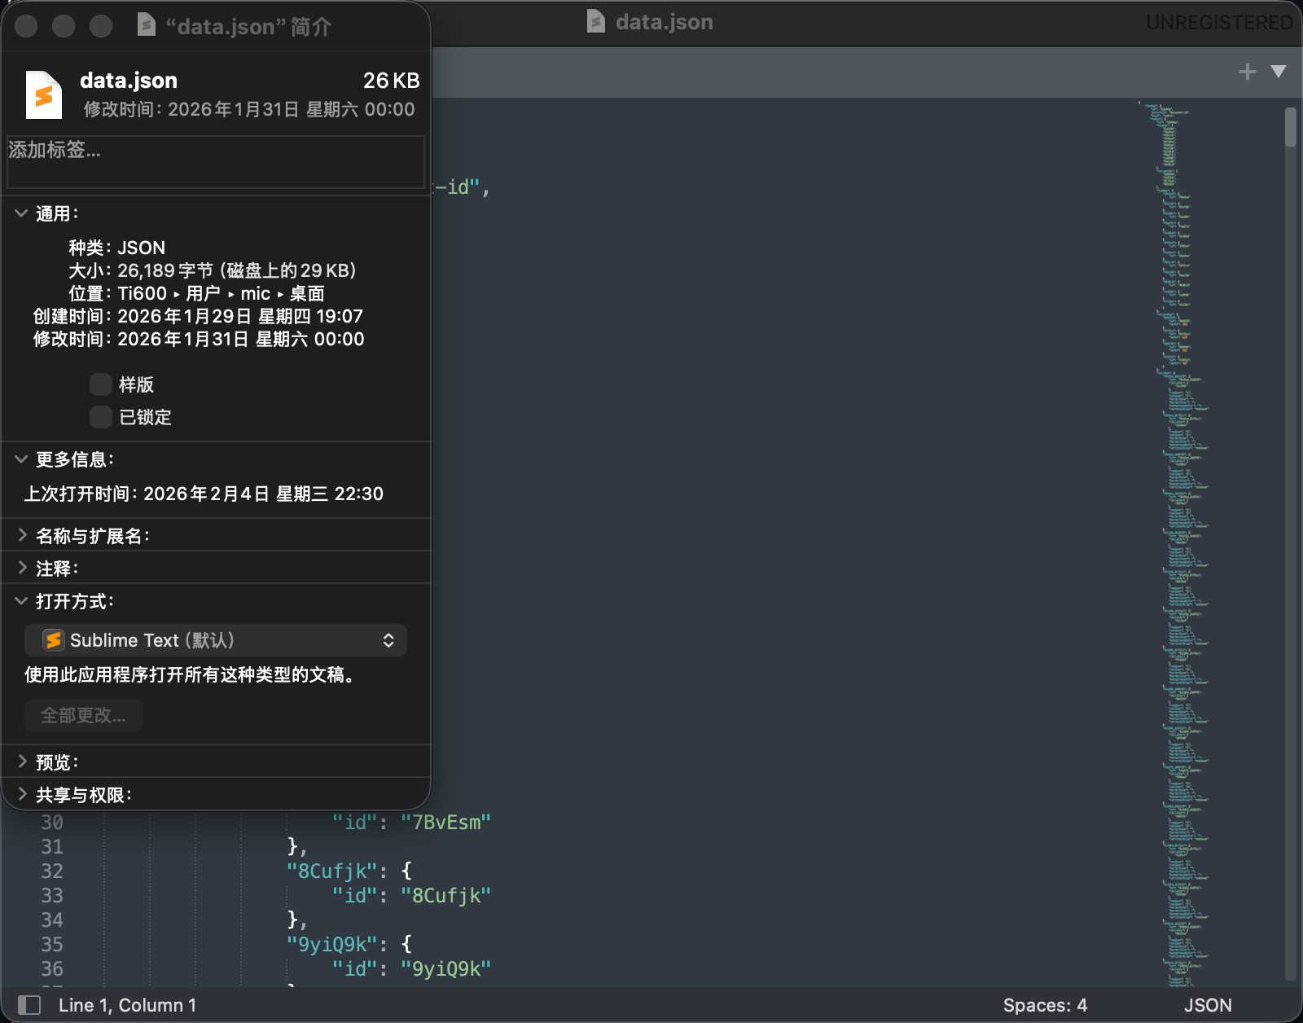Click the document icon in info window title
The width and height of the screenshot is (1303, 1023).
click(147, 26)
